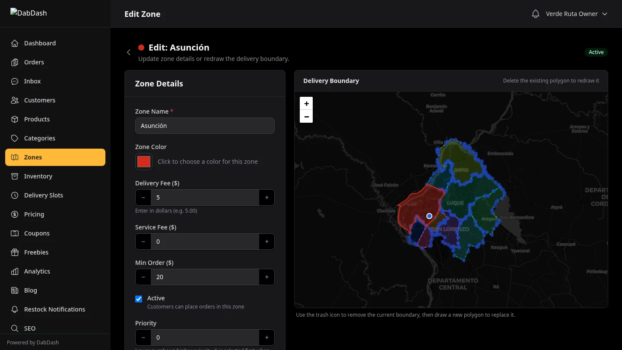Increase the Delivery Fee using the plus stepper

[267, 197]
